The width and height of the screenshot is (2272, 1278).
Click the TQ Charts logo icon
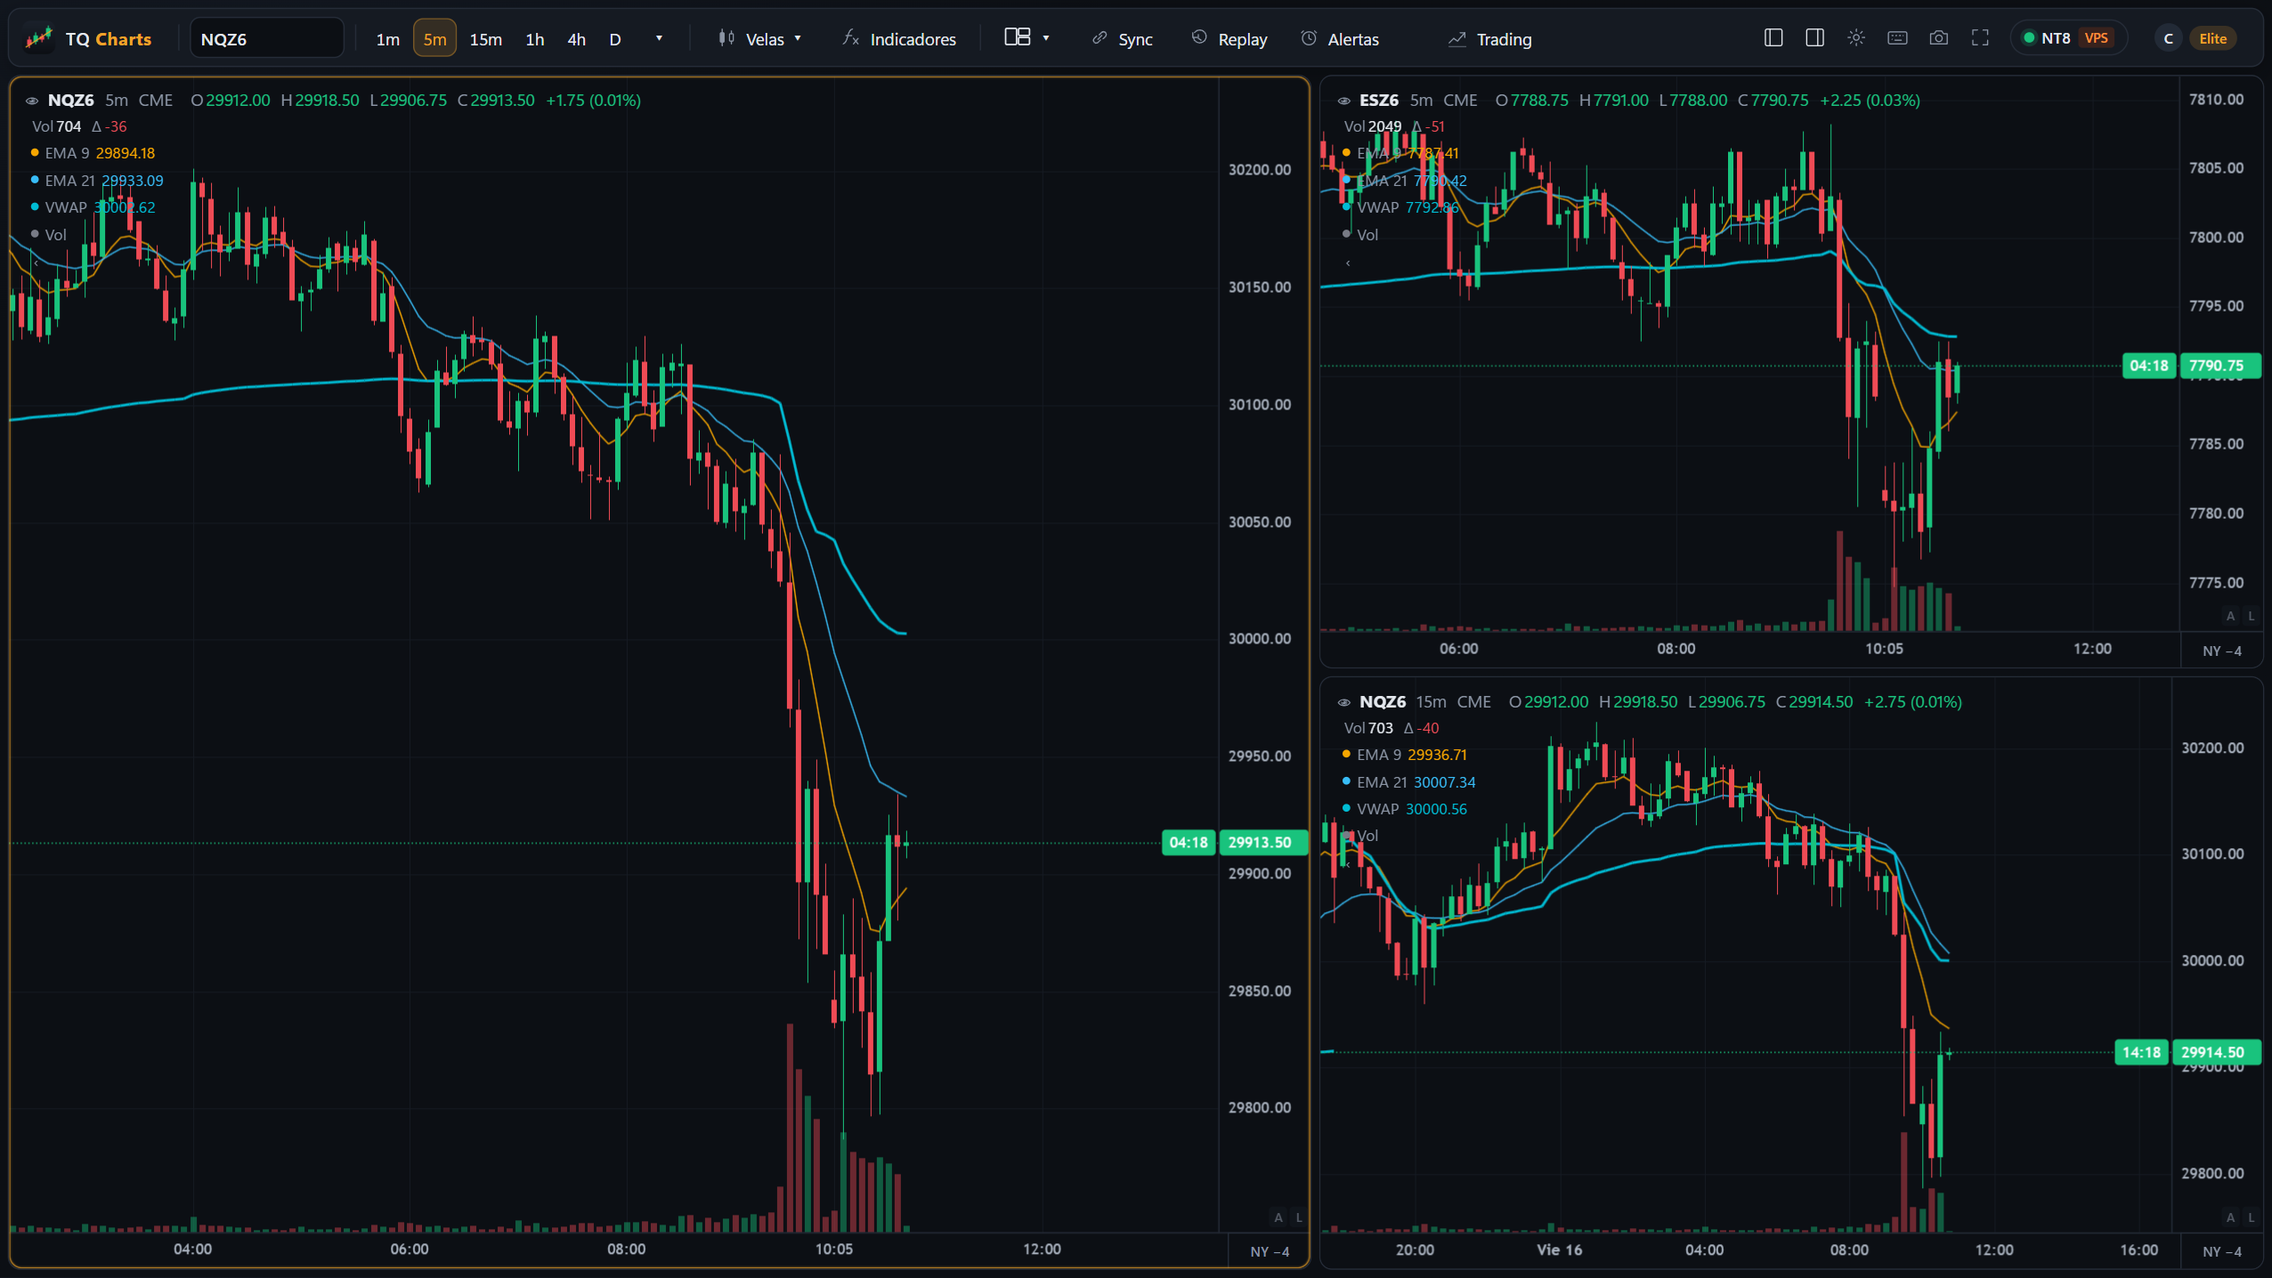coord(38,38)
